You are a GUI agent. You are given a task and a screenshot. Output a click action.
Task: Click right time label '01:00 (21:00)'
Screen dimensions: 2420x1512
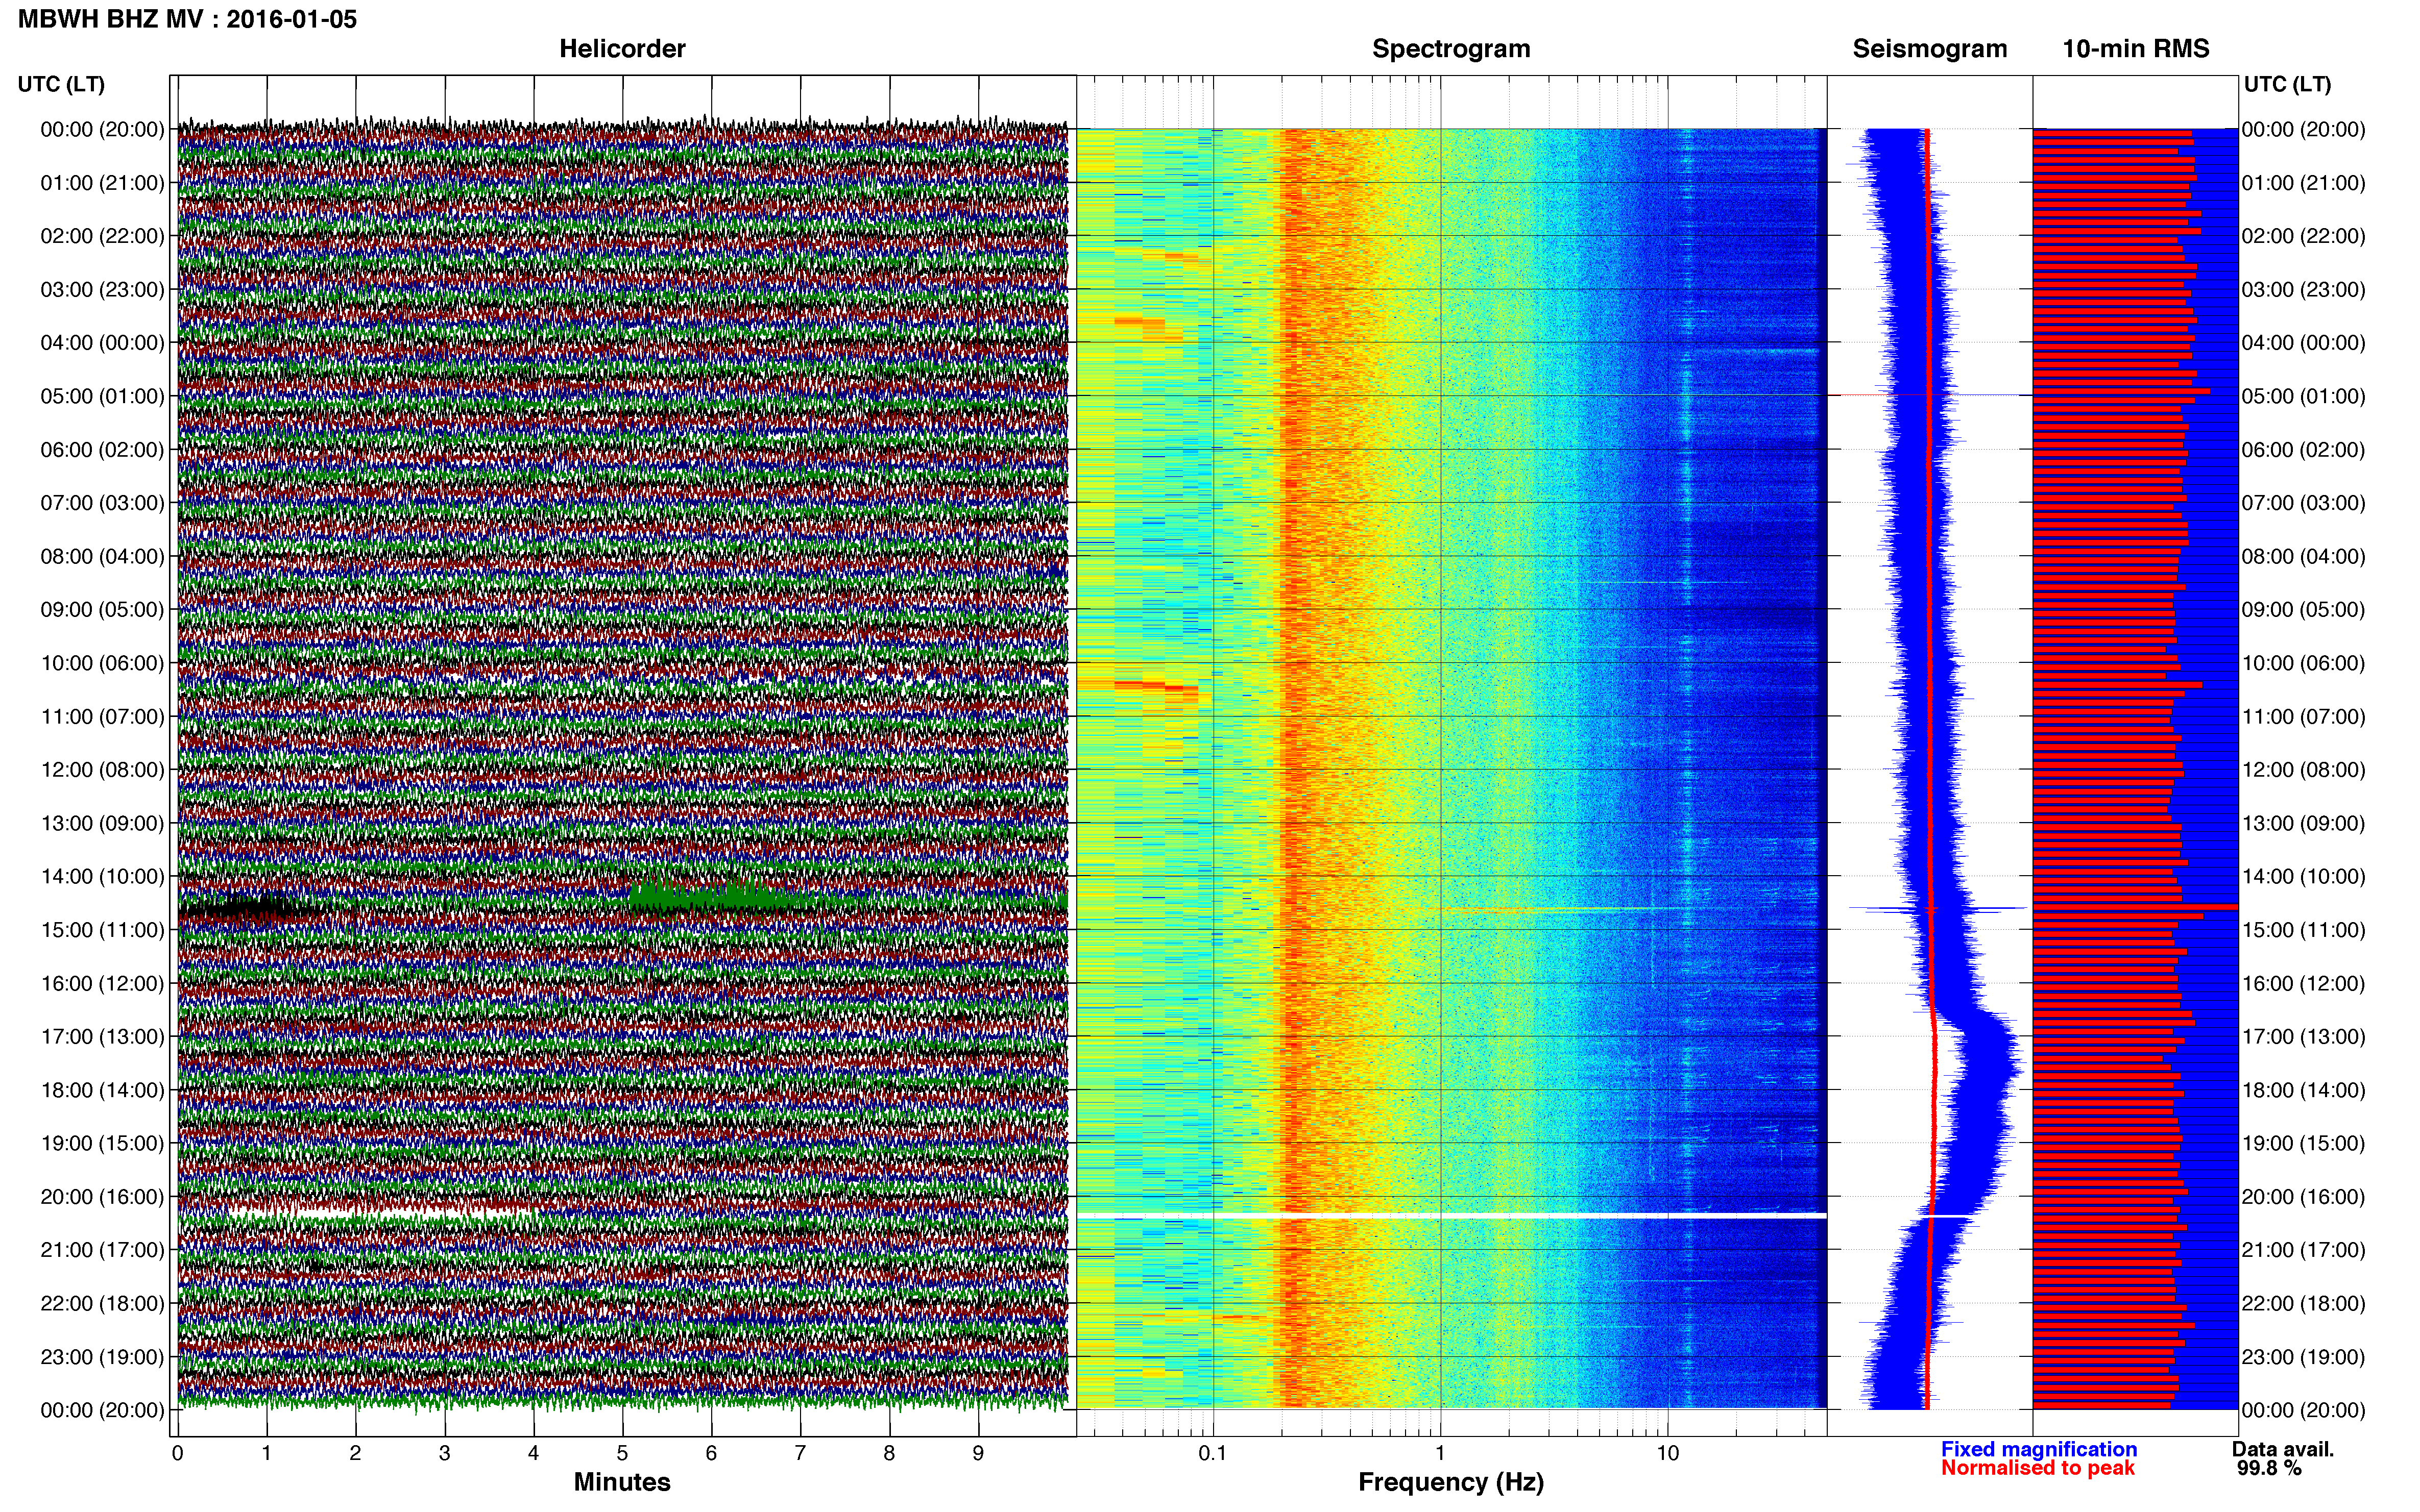(x=2303, y=183)
